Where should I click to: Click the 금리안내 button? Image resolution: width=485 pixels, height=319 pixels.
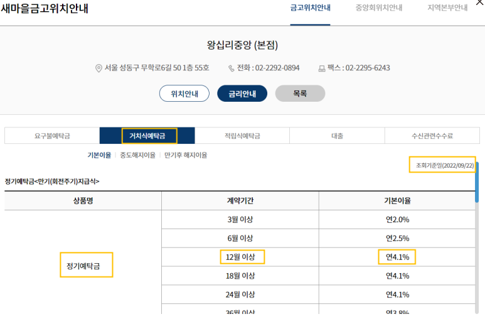click(242, 93)
